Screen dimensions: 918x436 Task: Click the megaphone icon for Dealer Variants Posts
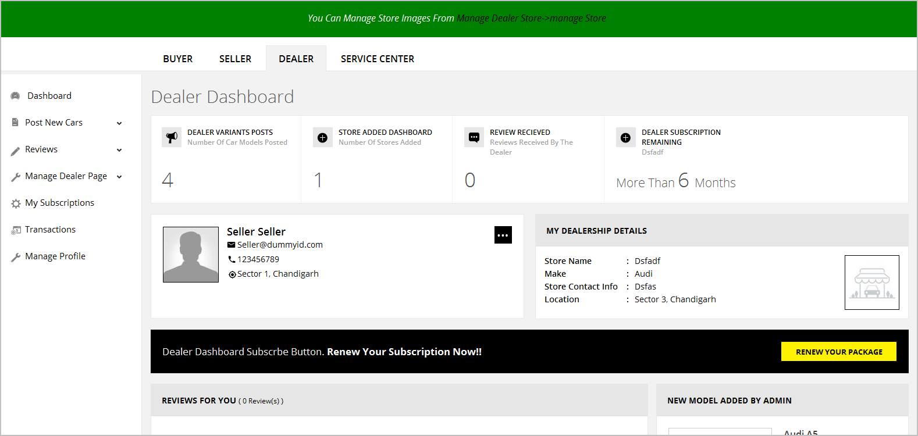(172, 137)
